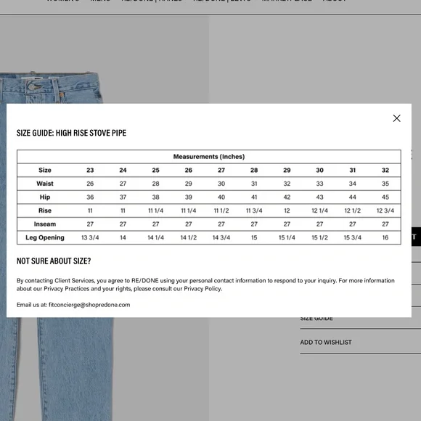Click waist value 30 for size 27
This screenshot has width=421, height=421.
tap(221, 184)
